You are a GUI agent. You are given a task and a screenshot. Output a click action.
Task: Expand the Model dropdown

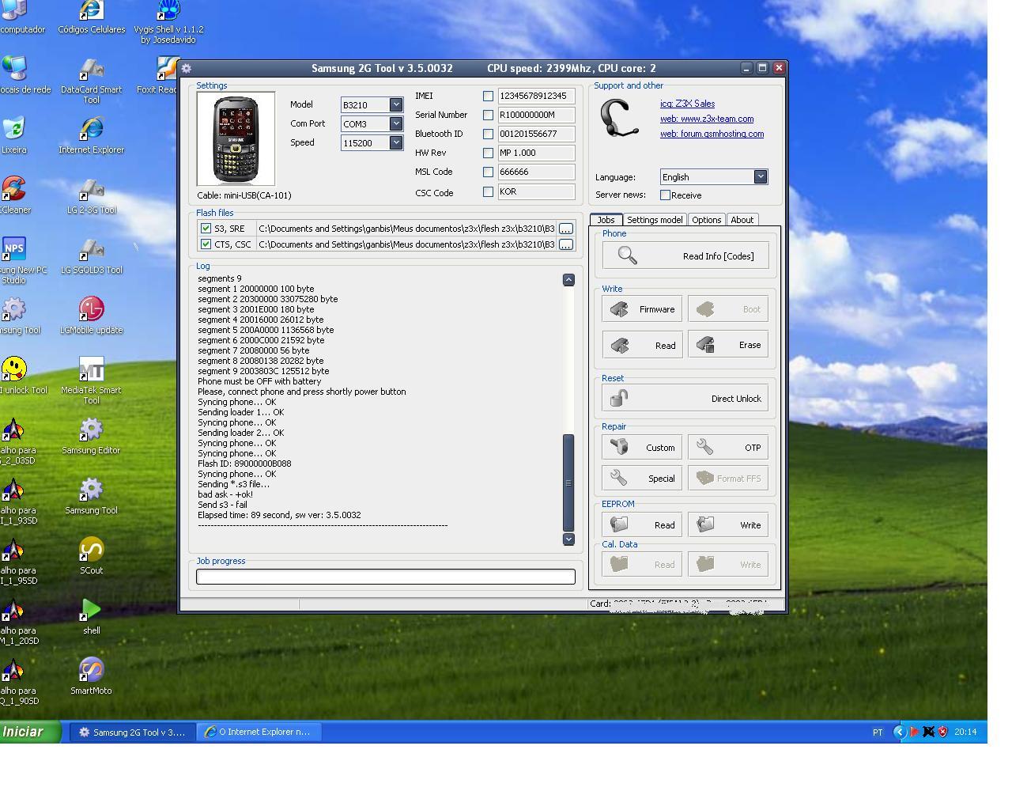point(396,104)
